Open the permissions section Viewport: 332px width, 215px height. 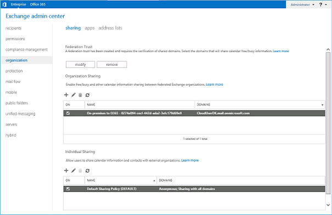click(15, 39)
